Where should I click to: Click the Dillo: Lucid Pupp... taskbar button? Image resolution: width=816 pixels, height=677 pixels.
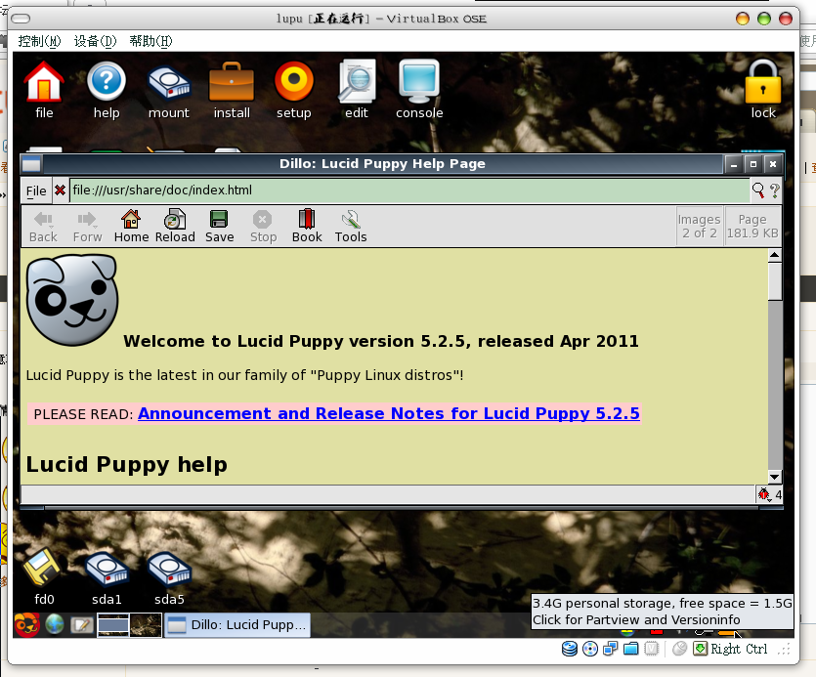(237, 625)
